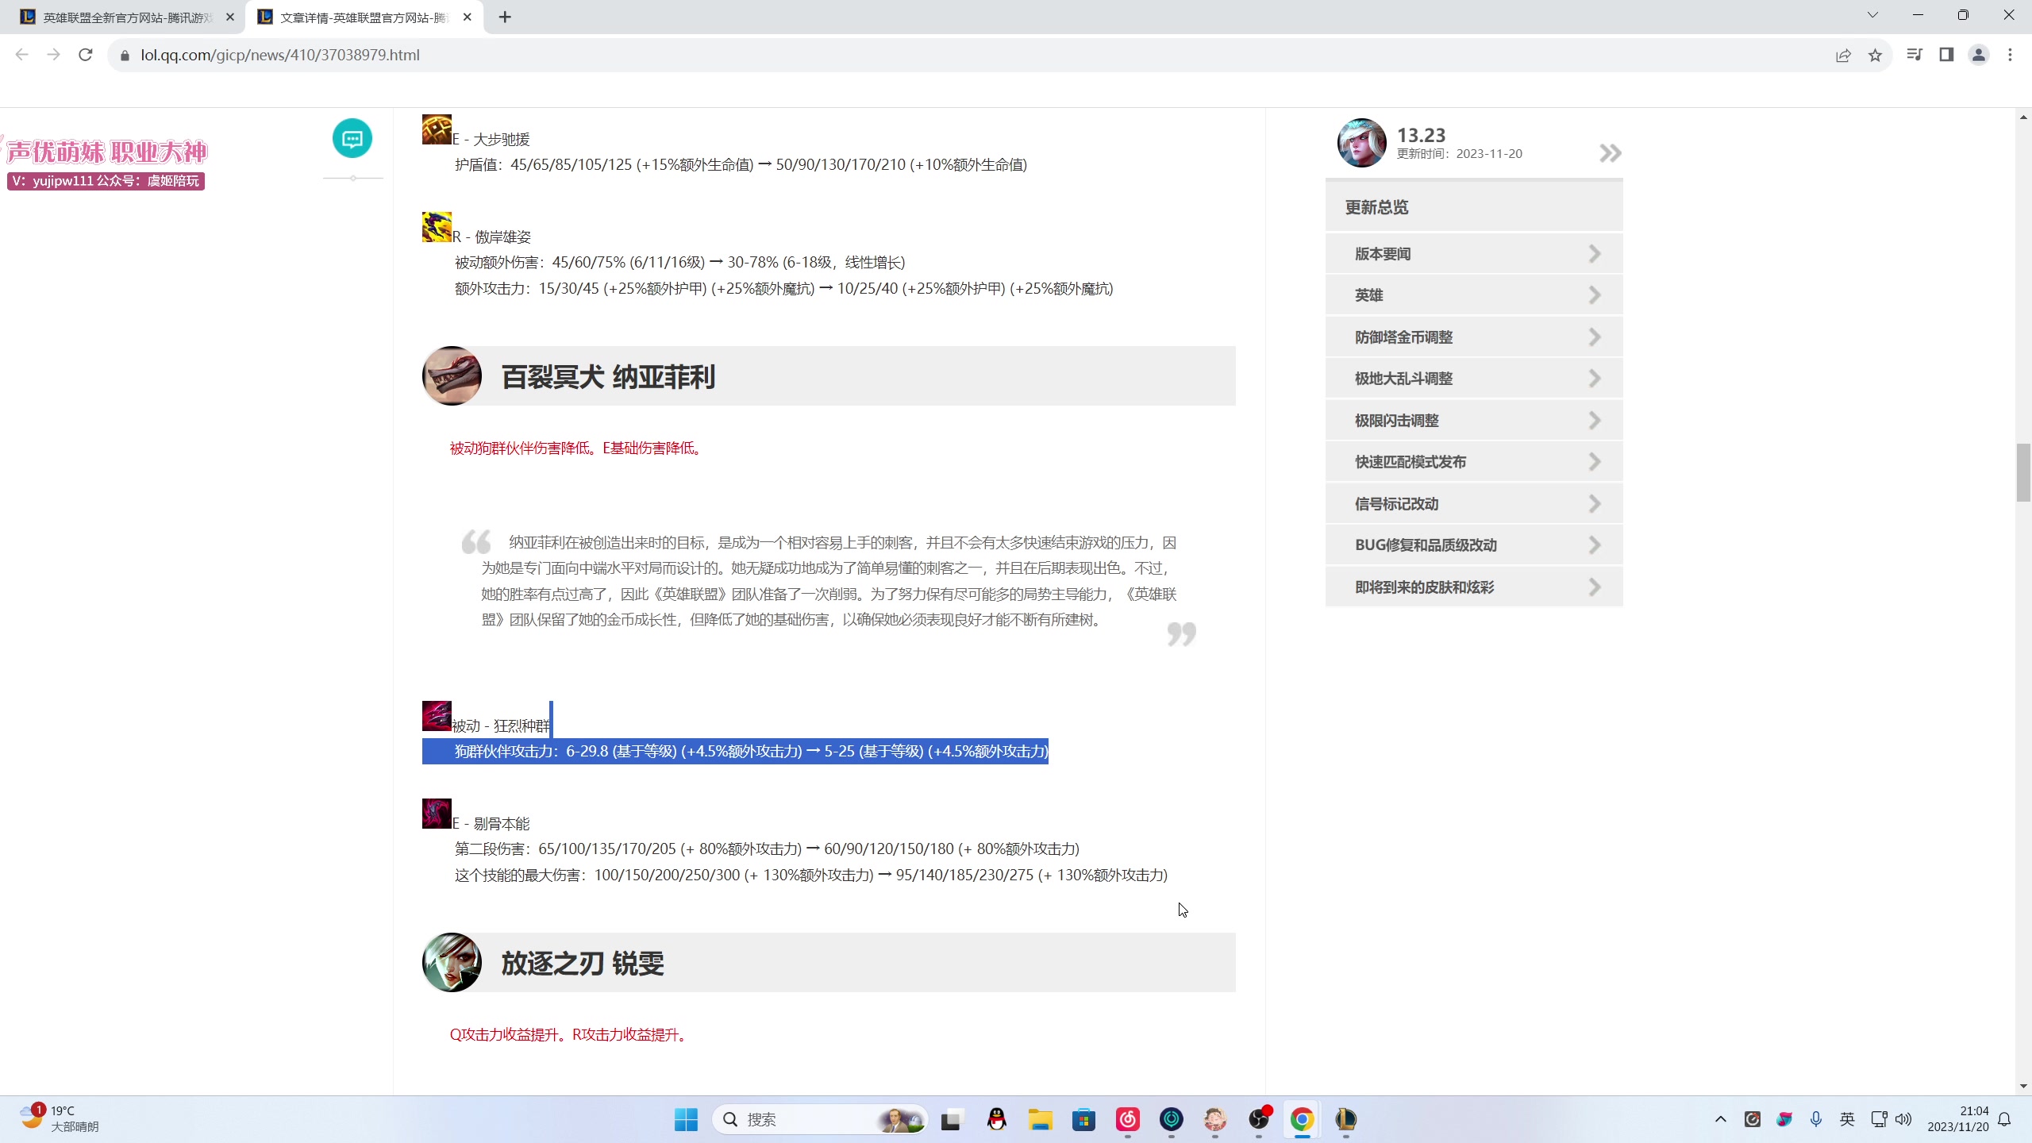2032x1143 pixels.
Task: Open weather widget 19°C 大部晴朗
Action: pos(60,1118)
